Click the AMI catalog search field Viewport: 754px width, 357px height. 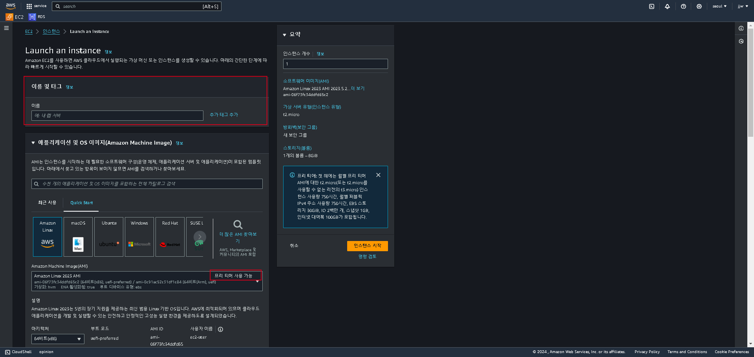click(147, 184)
